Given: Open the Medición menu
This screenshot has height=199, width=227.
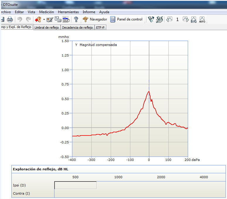Looking at the screenshot, I should tap(47, 12).
